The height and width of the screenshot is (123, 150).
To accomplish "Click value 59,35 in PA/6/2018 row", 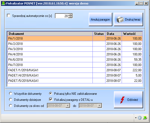I will click(138, 60).
